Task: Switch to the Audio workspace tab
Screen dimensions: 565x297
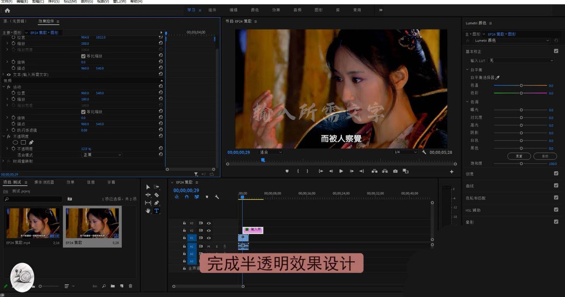Action: [x=297, y=10]
